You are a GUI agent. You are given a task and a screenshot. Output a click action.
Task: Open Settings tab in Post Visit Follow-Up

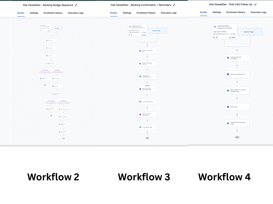pos(217,12)
